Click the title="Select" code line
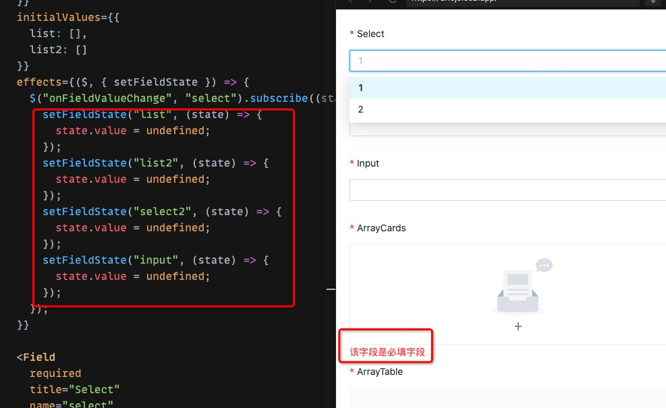Image resolution: width=666 pixels, height=408 pixels. 75,389
